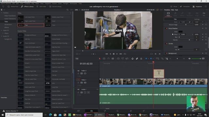The width and height of the screenshot is (209, 117).
Task: Open Timeline View Options icon
Action: tap(77, 58)
